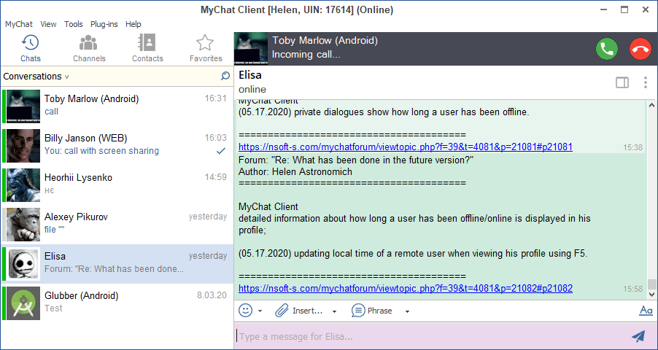Open the text formatting Aa icon
Screen dimensions: 658x350
click(646, 311)
